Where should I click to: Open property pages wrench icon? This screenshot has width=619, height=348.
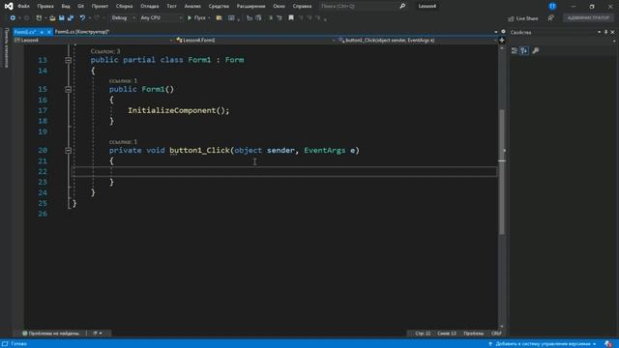click(x=536, y=50)
